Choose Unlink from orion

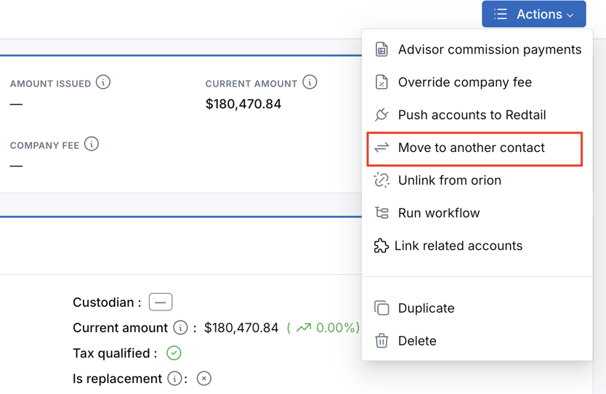(477, 180)
